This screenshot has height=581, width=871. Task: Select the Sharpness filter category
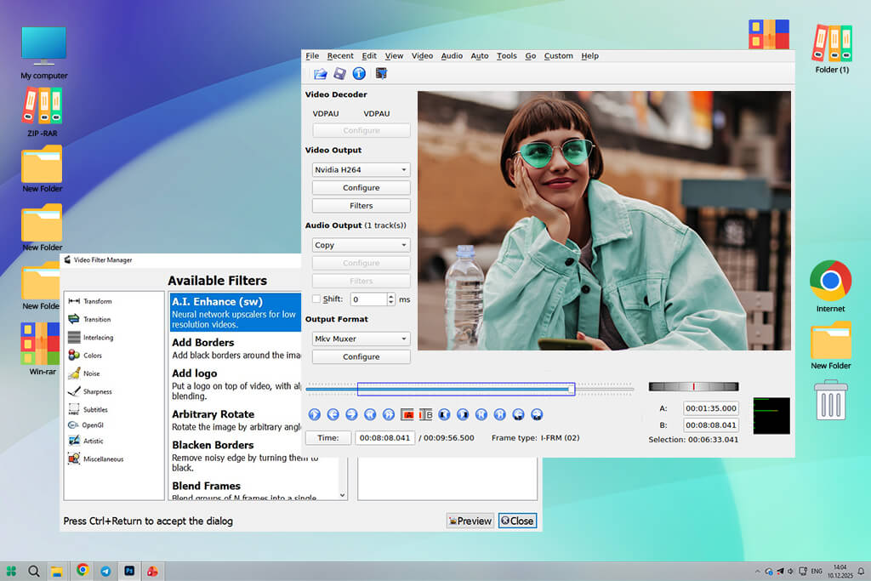tap(90, 391)
